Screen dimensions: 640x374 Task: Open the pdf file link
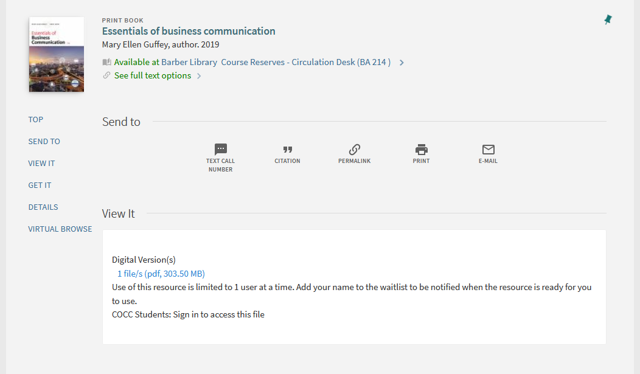161,274
